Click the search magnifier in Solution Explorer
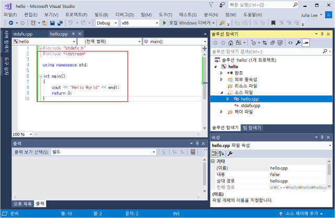 pyautogui.click(x=325, y=51)
